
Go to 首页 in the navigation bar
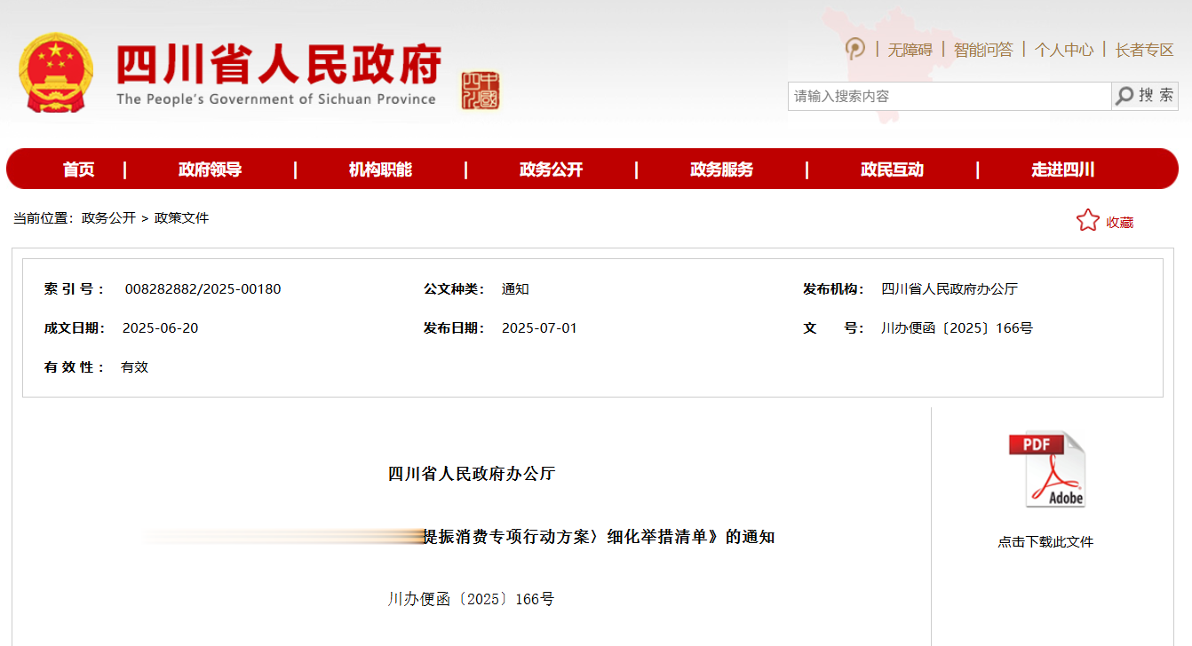[x=78, y=169]
